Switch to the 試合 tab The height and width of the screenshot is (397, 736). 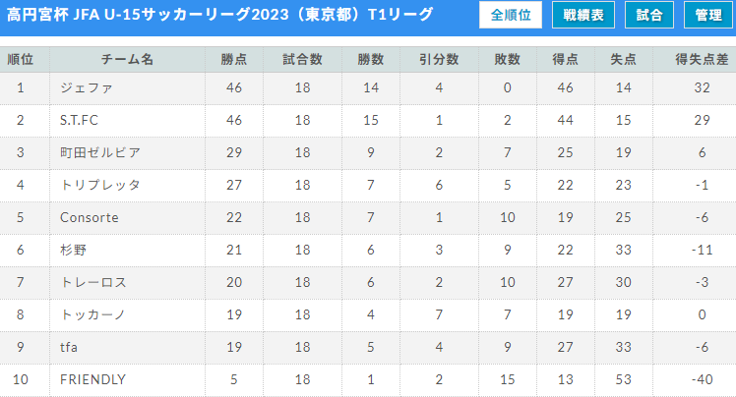point(649,15)
